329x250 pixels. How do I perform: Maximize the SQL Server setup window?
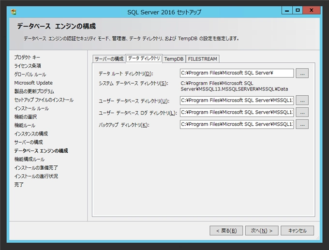[x=298, y=10]
